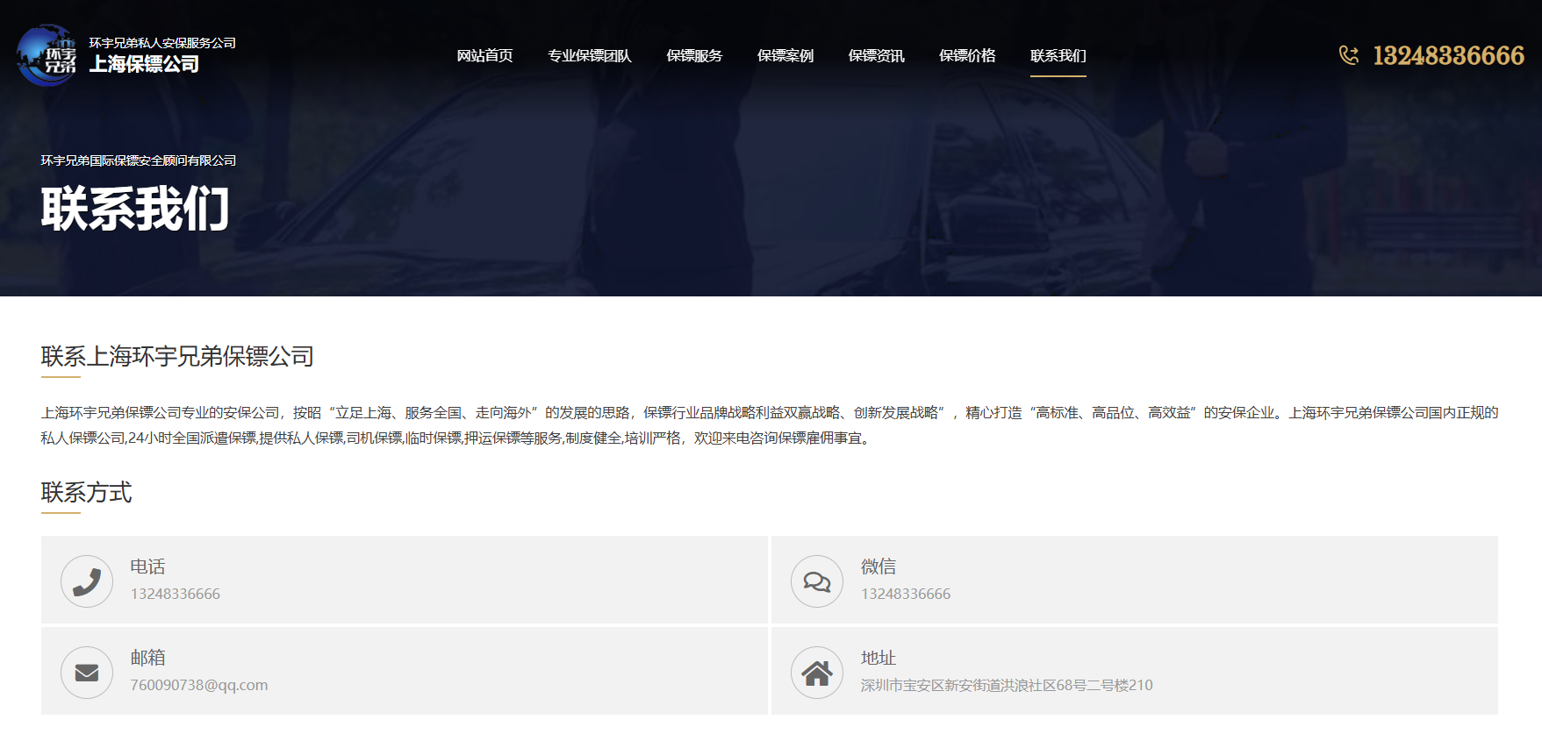Click the phone handset icon beside header number

point(1348,55)
